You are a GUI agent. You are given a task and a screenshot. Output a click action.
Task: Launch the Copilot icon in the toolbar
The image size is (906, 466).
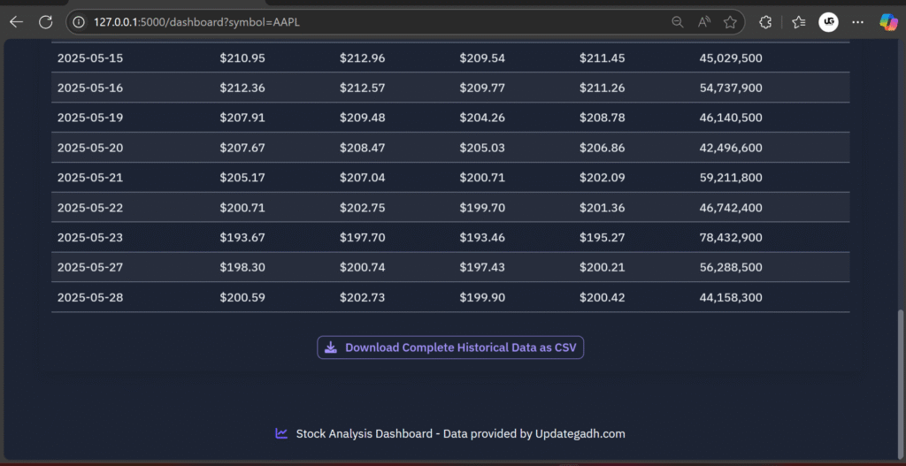[887, 22]
